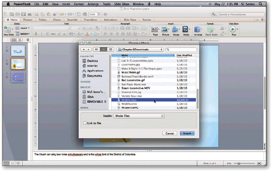Open the ribbon settings gear dropdown
The image size is (271, 171).
click(263, 20)
